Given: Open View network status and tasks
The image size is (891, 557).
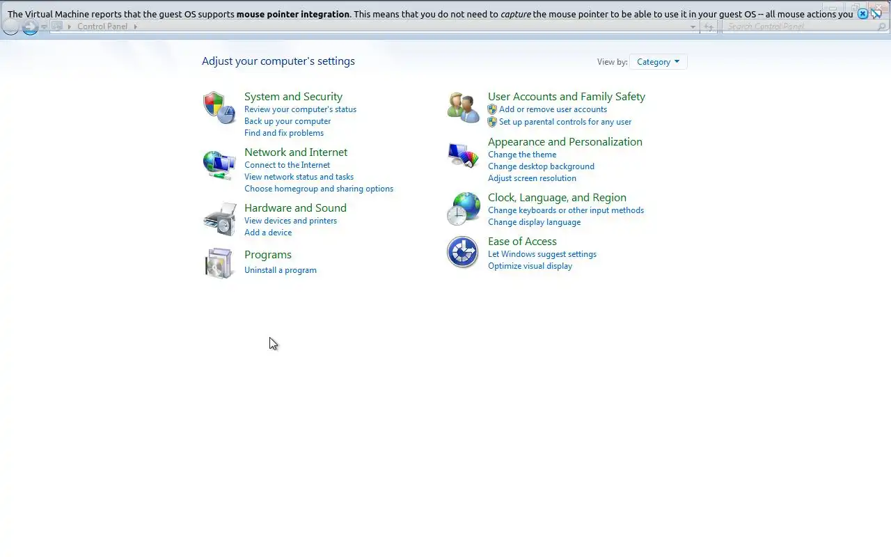Looking at the screenshot, I should 299,177.
